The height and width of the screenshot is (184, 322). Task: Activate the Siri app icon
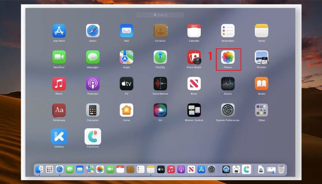[160, 110]
